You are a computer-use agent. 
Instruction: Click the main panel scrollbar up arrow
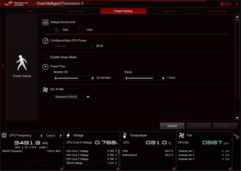tap(237, 17)
